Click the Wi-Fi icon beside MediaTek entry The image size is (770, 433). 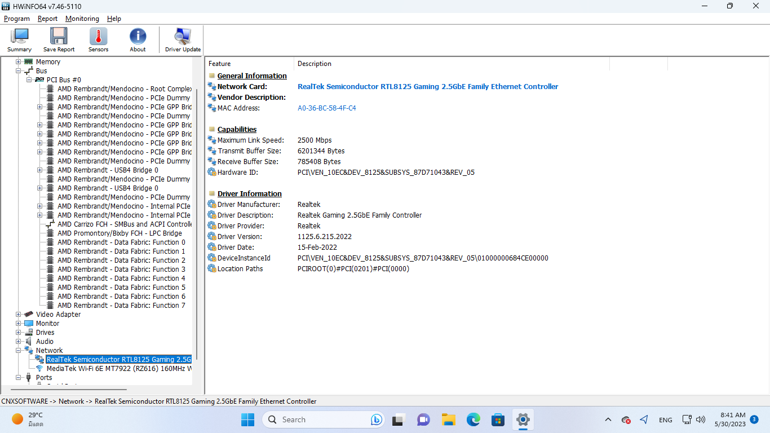pos(39,369)
